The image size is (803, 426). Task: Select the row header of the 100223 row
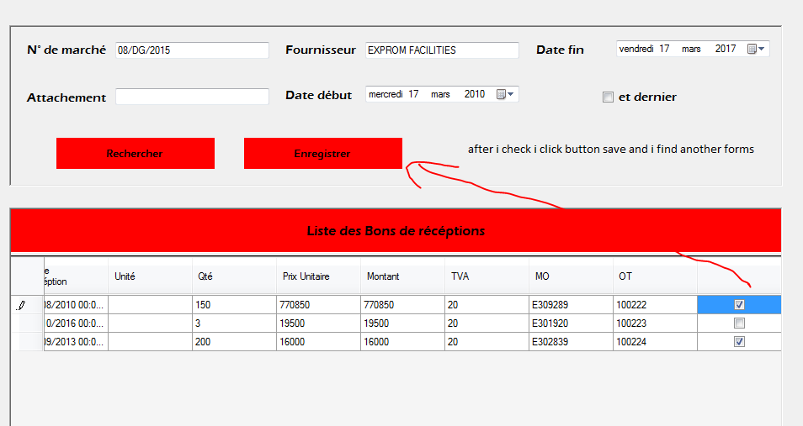tap(27, 323)
